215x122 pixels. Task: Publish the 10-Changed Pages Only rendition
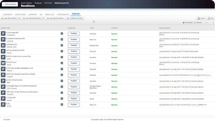coord(74,87)
